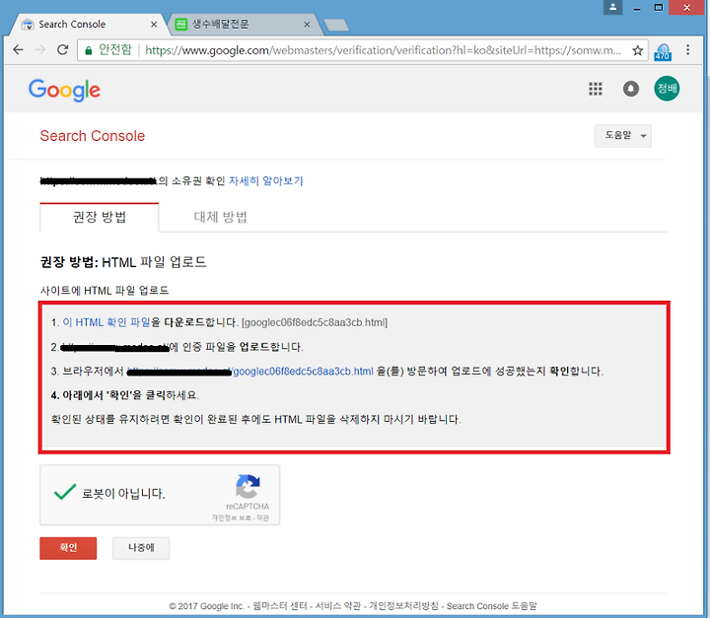Open Google notifications bell icon
Screen dimensions: 710x618
pos(631,89)
